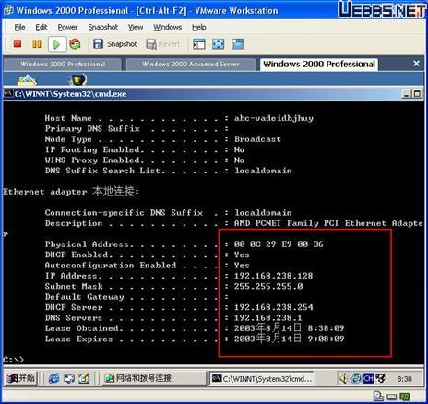428x404 pixels.
Task: Click the CH input language indicator
Action: (x=368, y=378)
